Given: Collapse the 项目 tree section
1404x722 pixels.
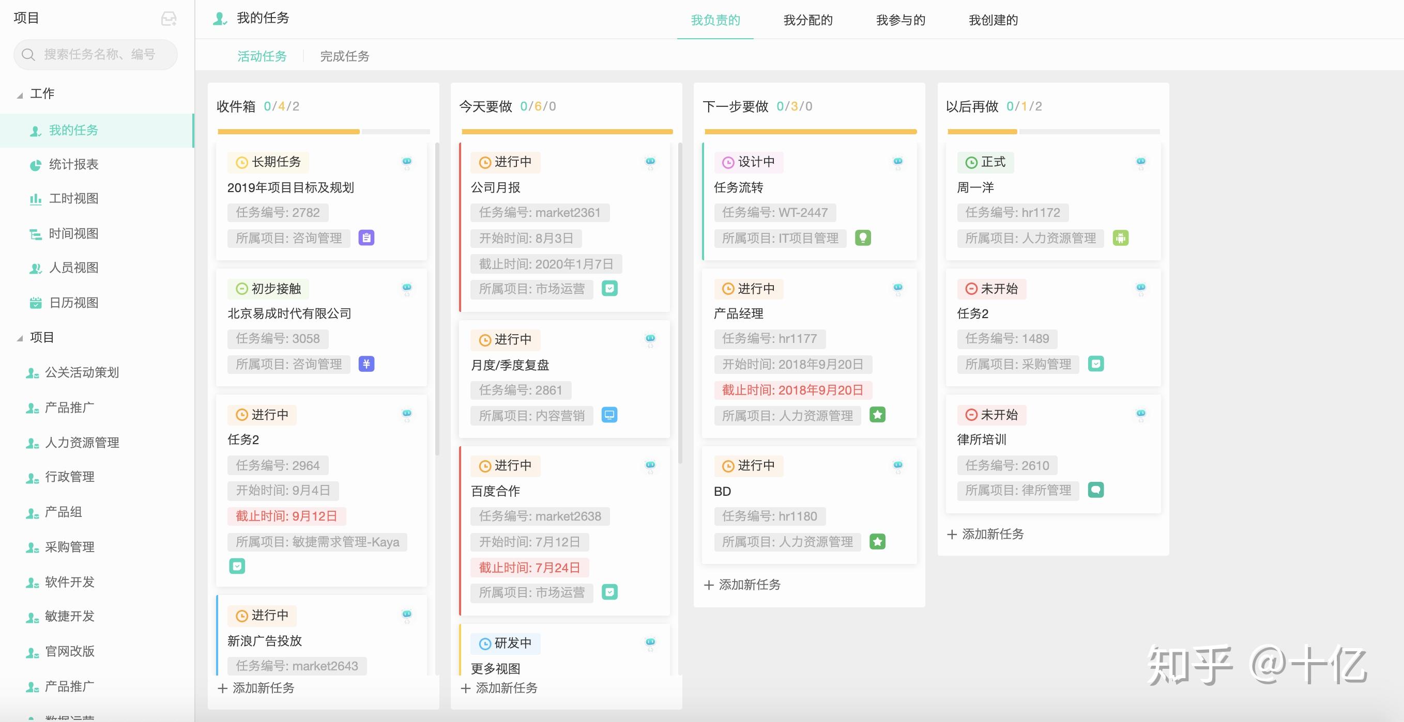Looking at the screenshot, I should tap(20, 338).
